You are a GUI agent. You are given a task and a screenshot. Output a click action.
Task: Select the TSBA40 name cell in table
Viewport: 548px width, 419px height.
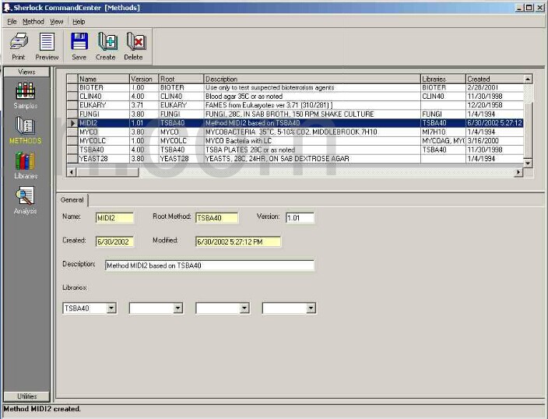point(104,150)
